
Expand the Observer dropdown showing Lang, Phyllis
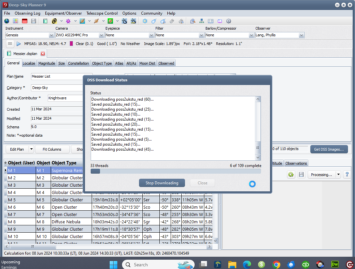point(301,35)
